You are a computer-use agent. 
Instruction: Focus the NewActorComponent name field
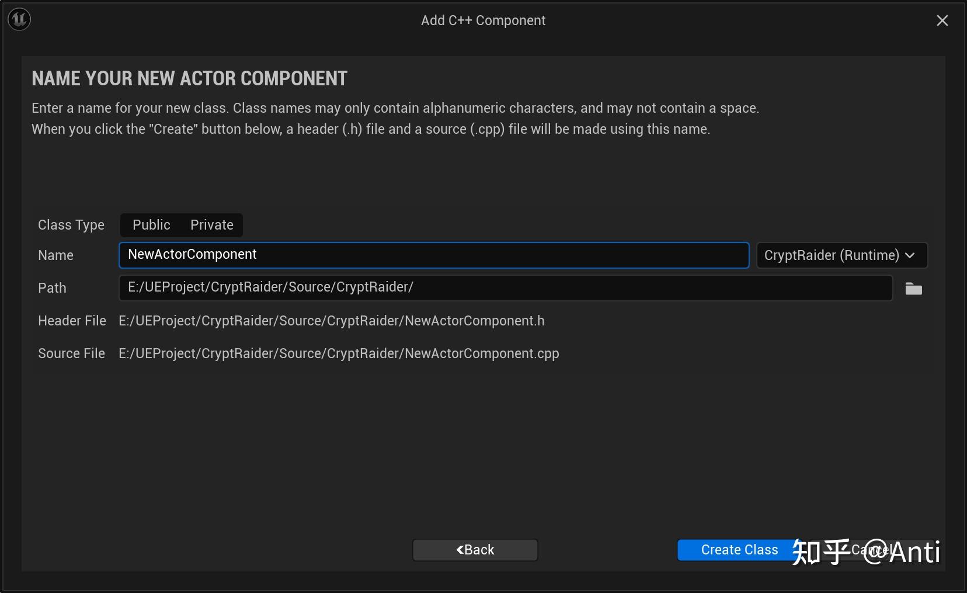(433, 255)
